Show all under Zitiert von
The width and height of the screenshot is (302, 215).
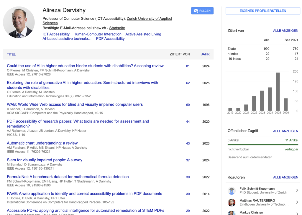pos(285,31)
